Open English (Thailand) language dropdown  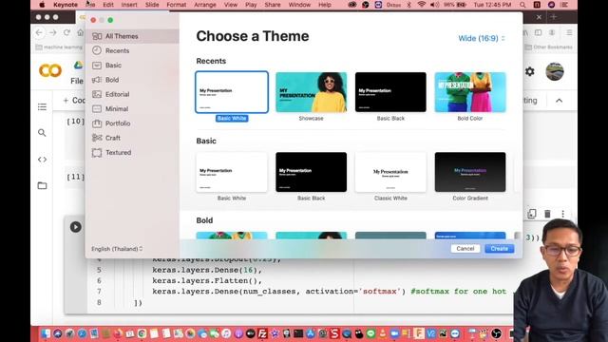pyautogui.click(x=117, y=249)
